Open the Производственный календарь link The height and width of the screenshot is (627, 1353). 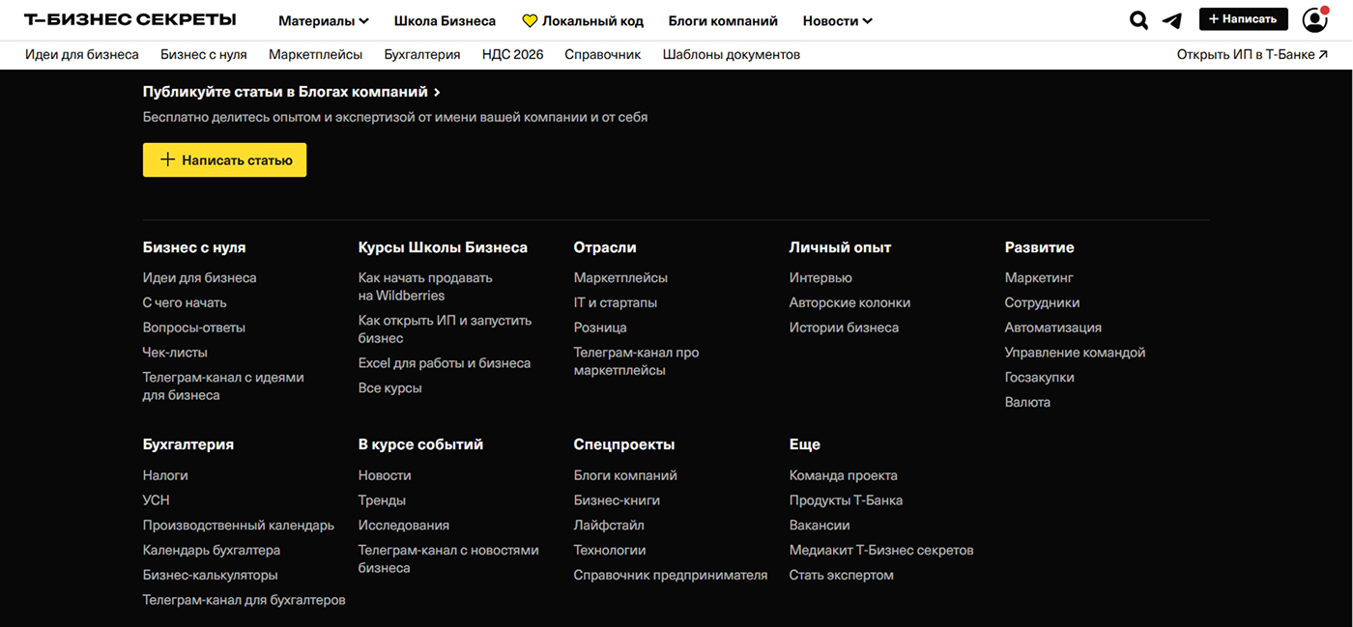pos(239,526)
